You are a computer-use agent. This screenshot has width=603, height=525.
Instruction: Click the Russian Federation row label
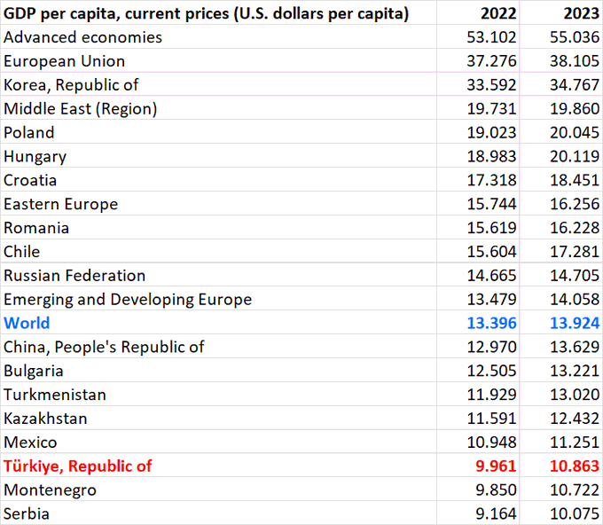tap(74, 276)
